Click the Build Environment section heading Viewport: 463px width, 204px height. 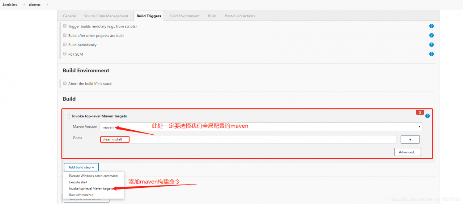86,70
